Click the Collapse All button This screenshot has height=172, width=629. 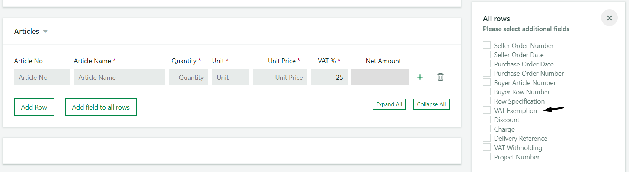[x=431, y=104]
